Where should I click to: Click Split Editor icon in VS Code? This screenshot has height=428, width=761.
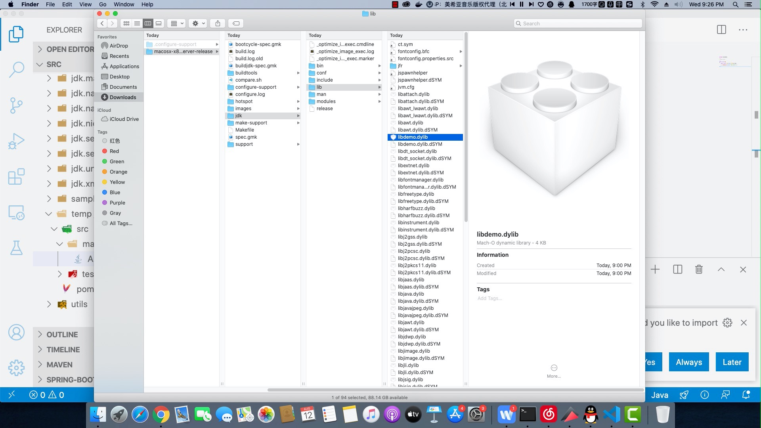pyautogui.click(x=721, y=30)
